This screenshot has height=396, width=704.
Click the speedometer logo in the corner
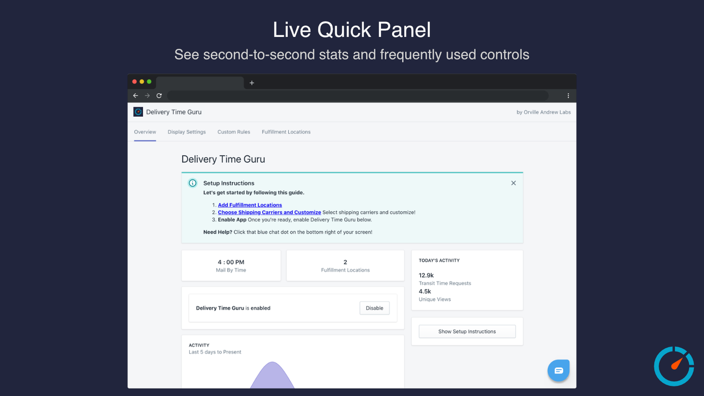pyautogui.click(x=674, y=366)
